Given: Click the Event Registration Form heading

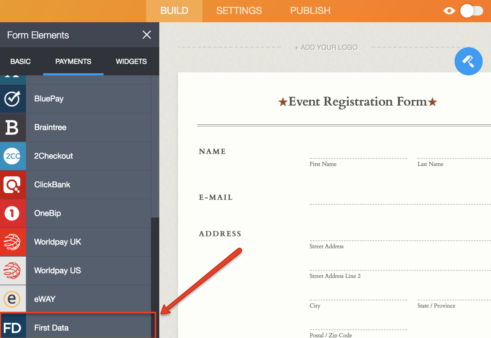Looking at the screenshot, I should click(x=358, y=102).
